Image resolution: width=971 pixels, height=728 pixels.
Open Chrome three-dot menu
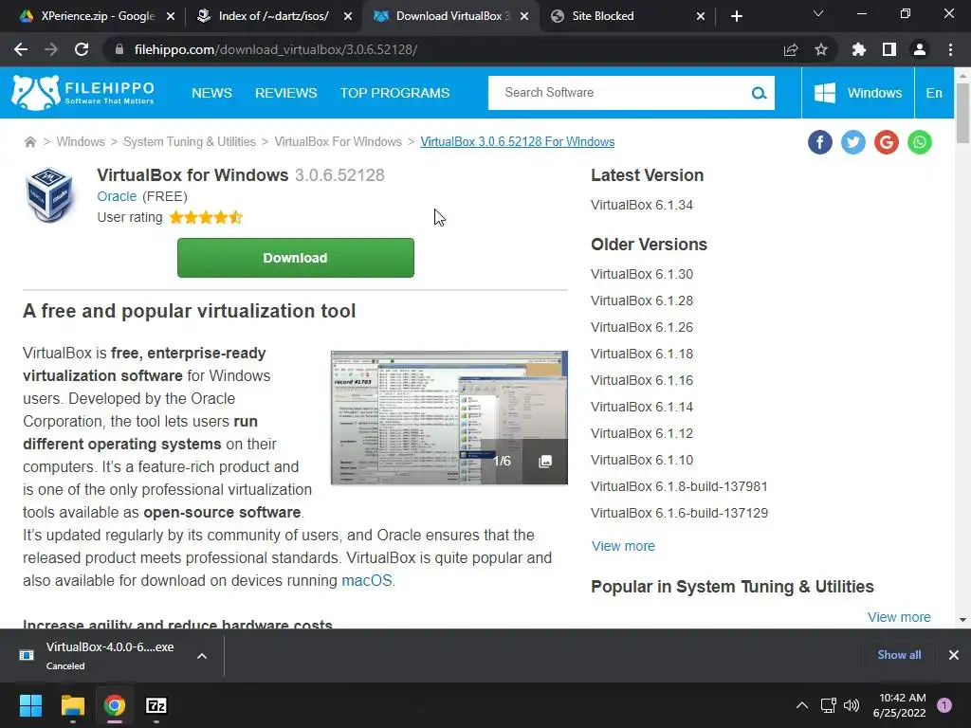(x=950, y=49)
